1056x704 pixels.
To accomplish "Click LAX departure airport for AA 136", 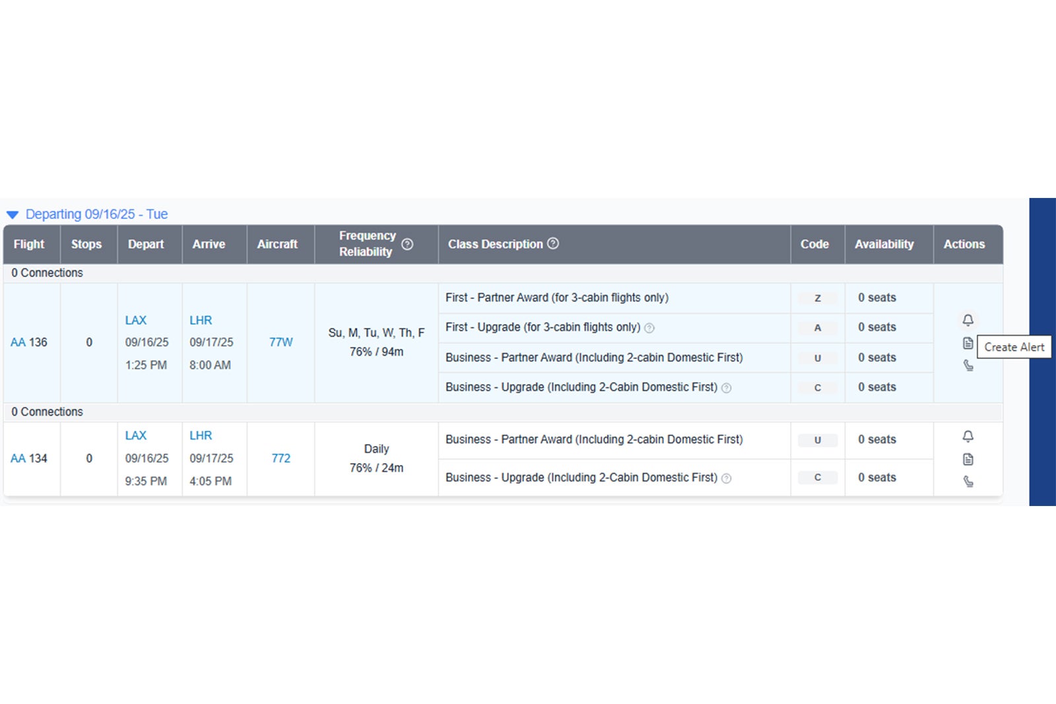I will click(x=136, y=320).
